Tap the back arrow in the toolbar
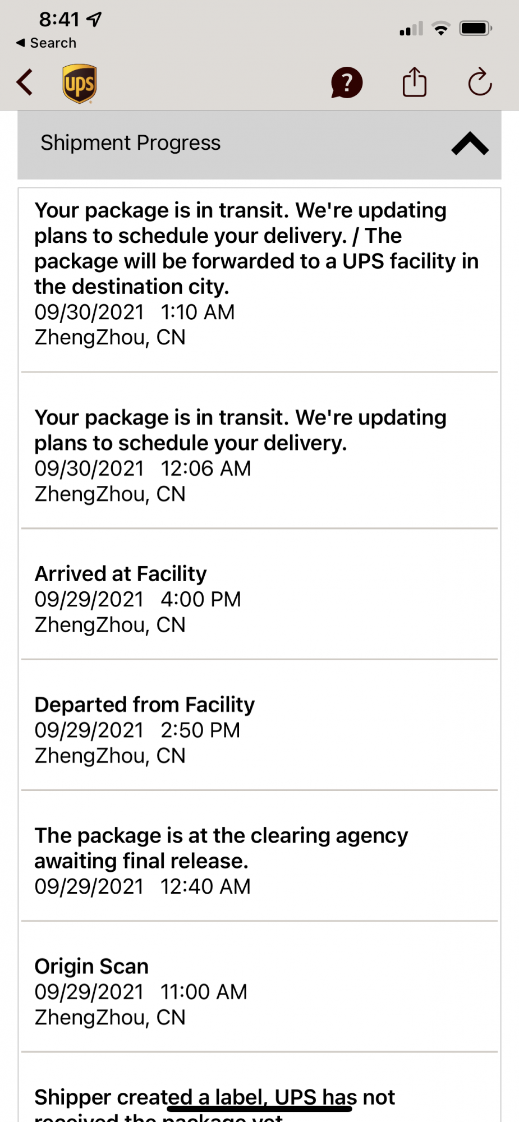Screen dimensions: 519x1122 pyautogui.click(x=25, y=83)
